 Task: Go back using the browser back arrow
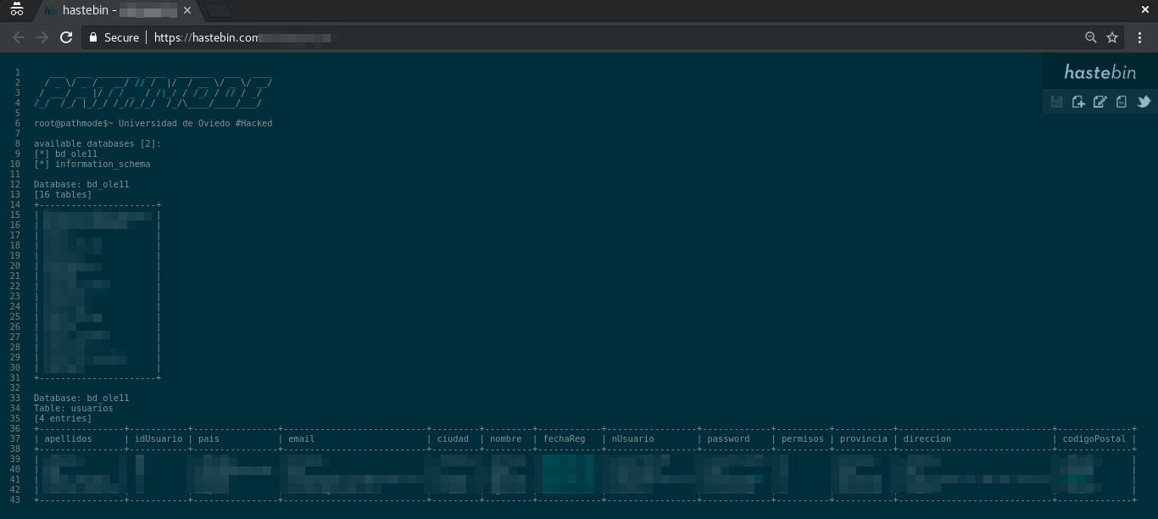(x=19, y=37)
